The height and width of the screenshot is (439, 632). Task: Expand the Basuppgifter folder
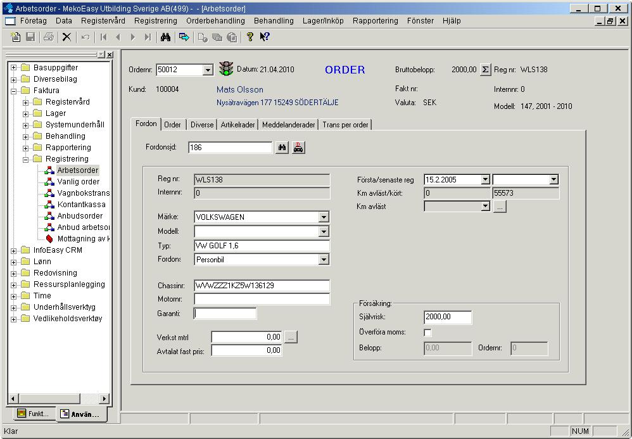point(14,68)
